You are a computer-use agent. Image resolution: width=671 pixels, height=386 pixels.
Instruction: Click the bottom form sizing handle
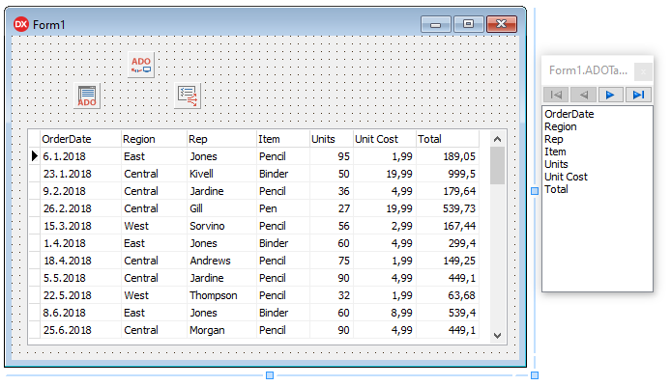(x=270, y=375)
